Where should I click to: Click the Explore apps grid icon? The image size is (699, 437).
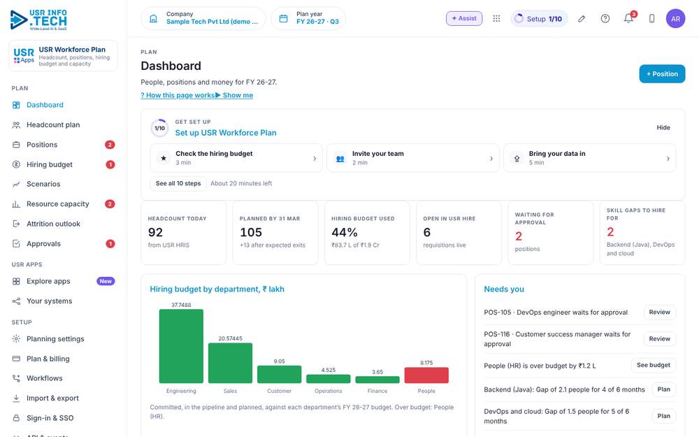tap(16, 281)
